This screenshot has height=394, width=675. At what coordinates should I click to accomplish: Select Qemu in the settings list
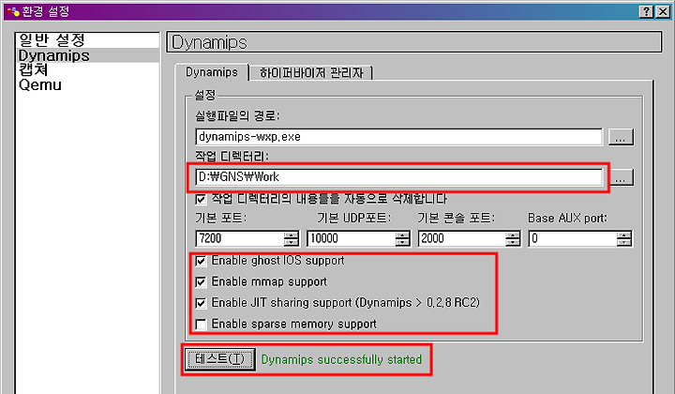coord(87,84)
